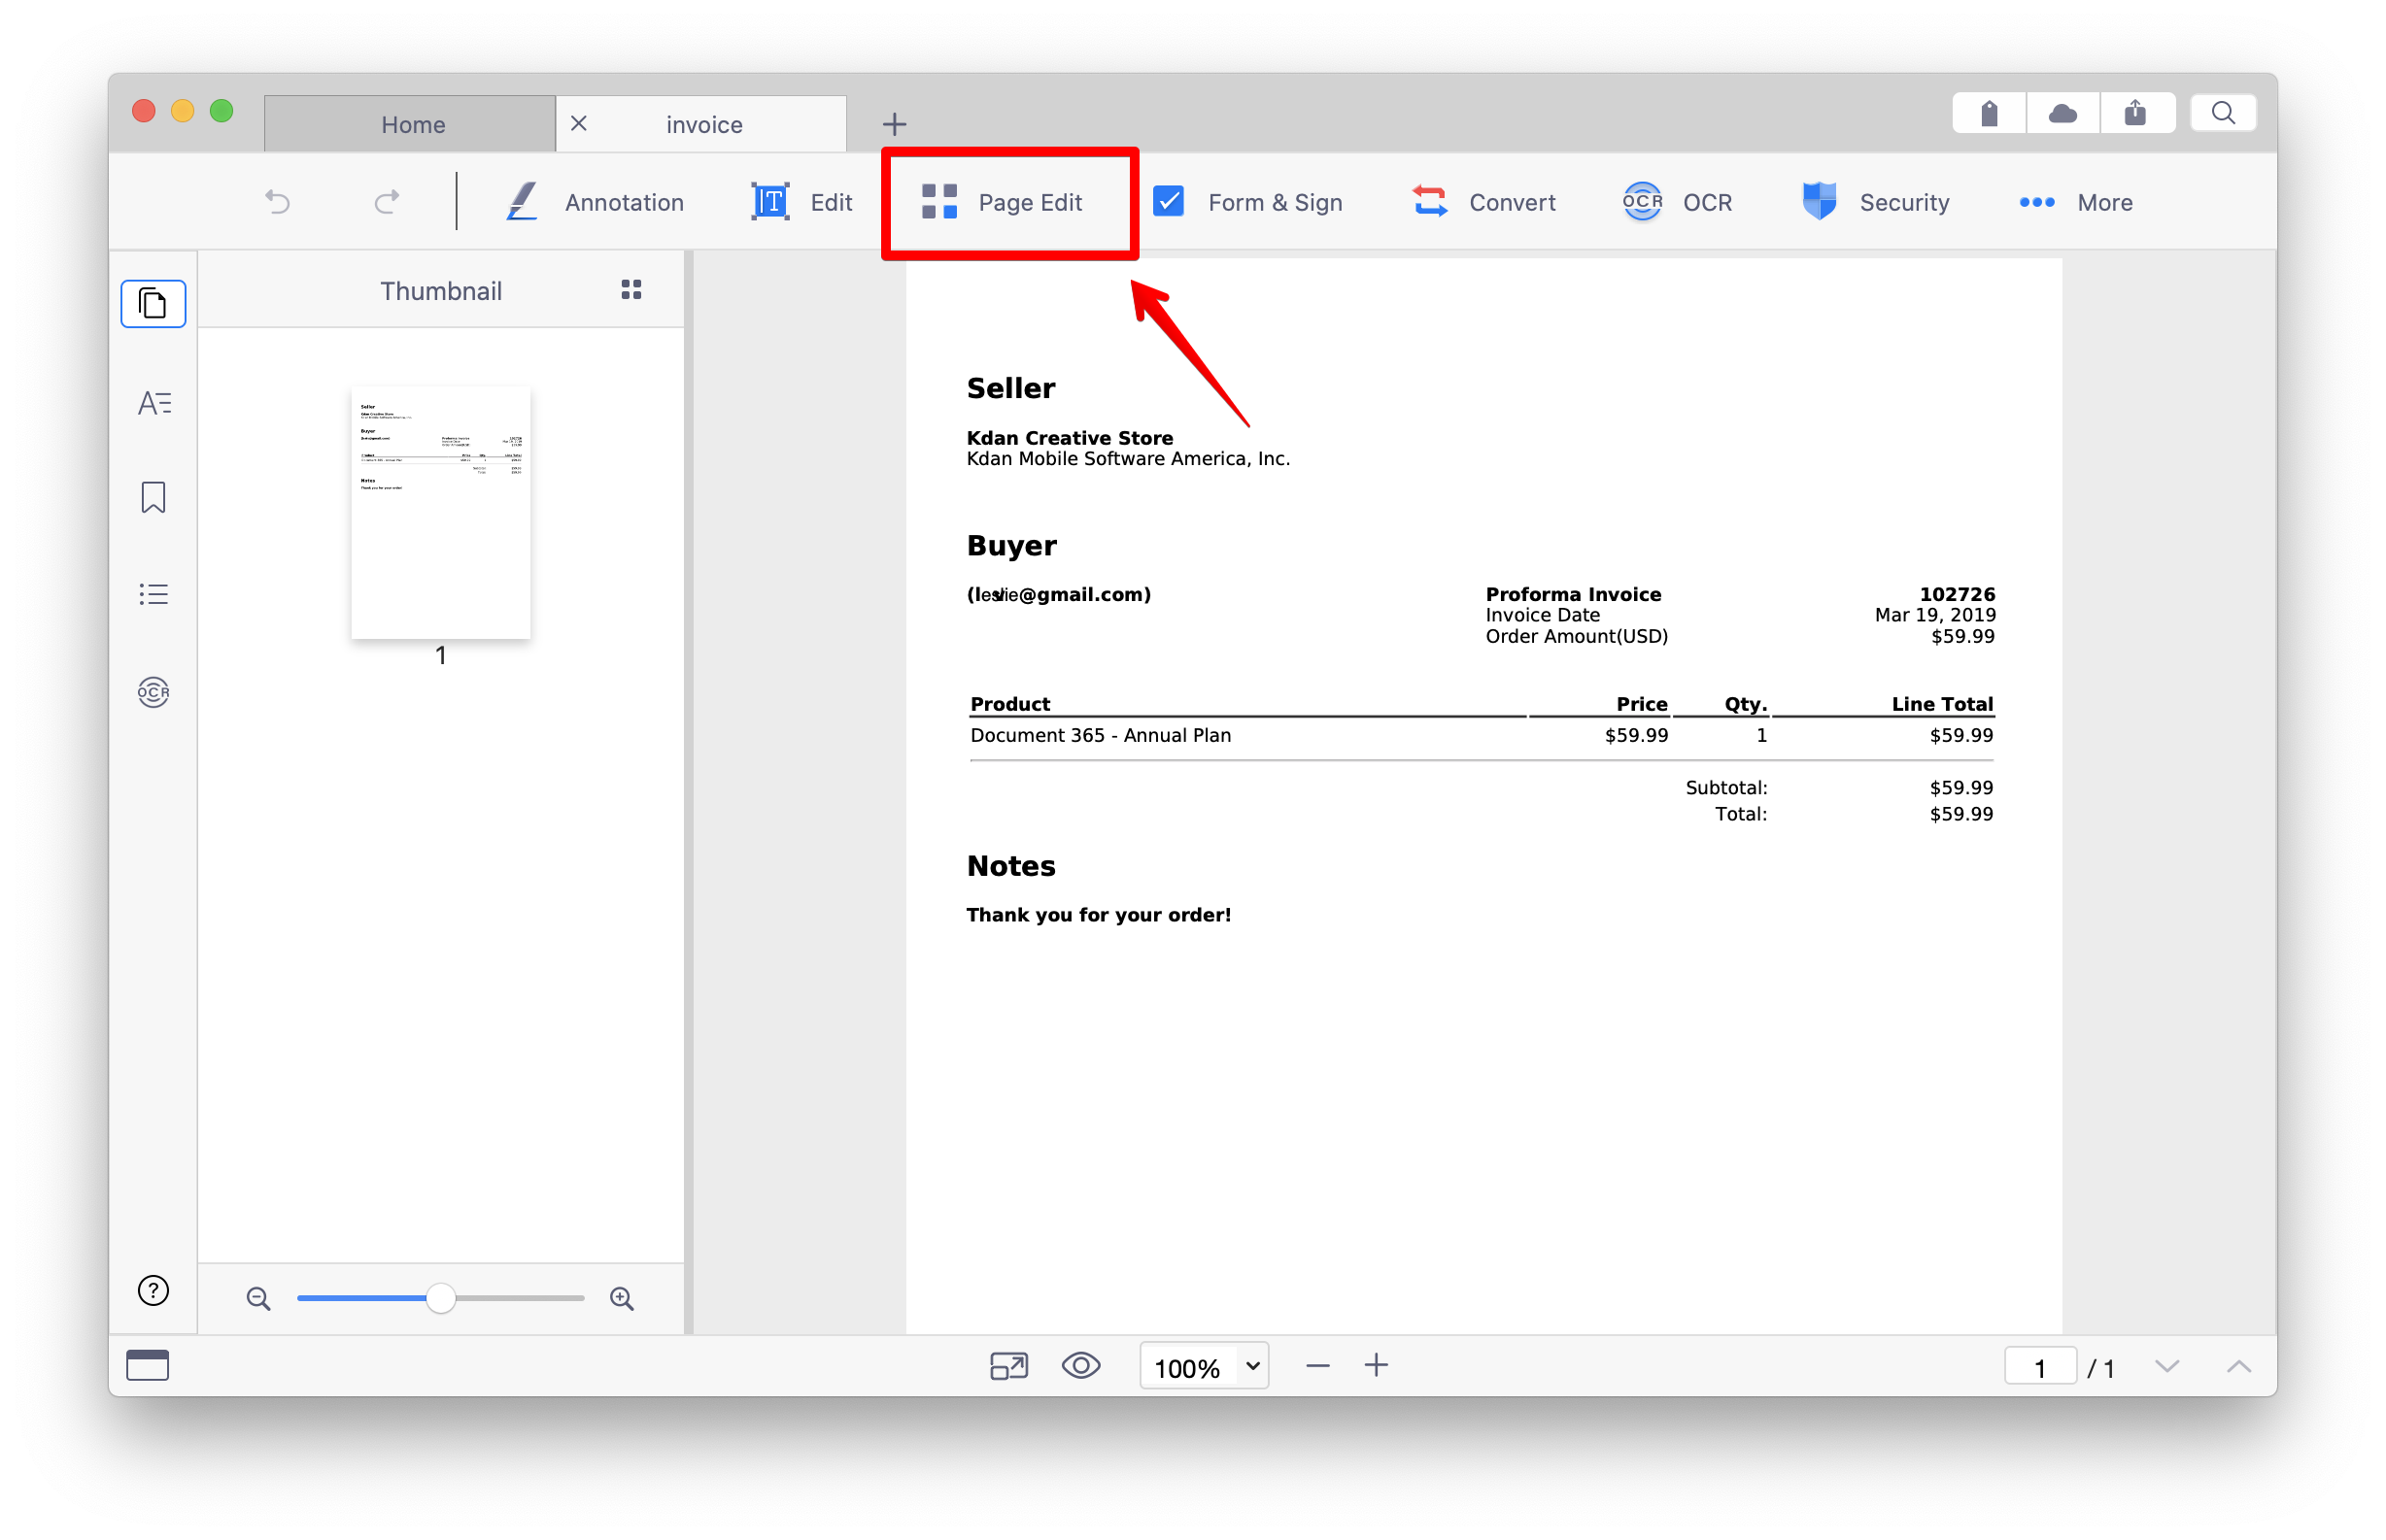The image size is (2386, 1540).
Task: Click the cloud upload icon
Action: [2062, 113]
